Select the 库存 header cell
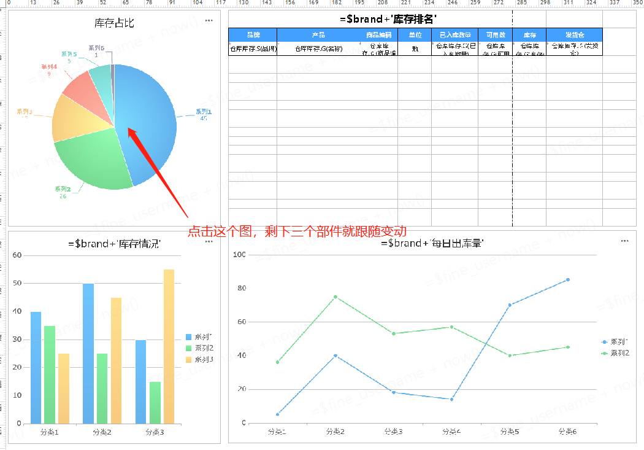 point(529,35)
